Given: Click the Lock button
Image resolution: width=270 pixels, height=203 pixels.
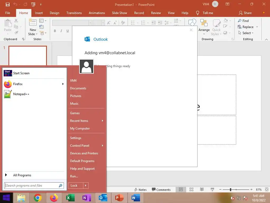Looking at the screenshot, I should pyautogui.click(x=76, y=186).
